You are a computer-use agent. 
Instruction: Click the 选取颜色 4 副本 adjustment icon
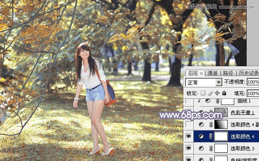point(201,124)
